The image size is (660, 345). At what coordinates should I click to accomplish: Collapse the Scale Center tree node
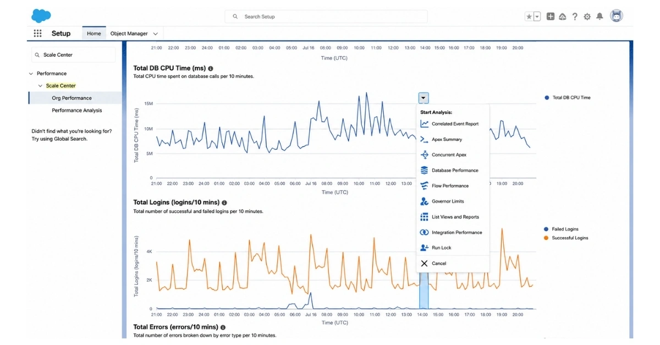pos(40,86)
